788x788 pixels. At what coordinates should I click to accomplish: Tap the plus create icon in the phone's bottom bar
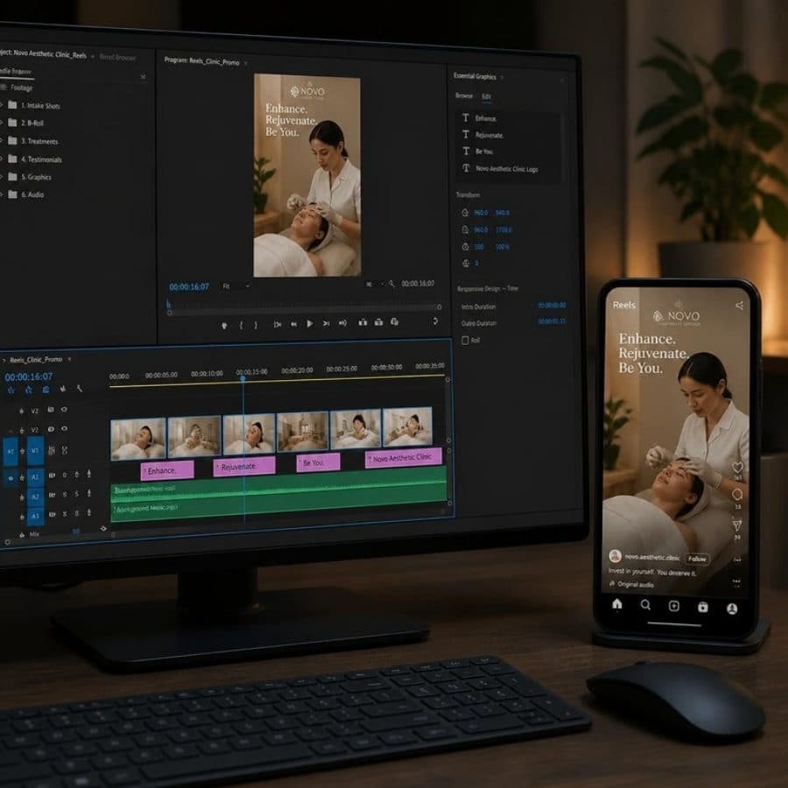(674, 606)
